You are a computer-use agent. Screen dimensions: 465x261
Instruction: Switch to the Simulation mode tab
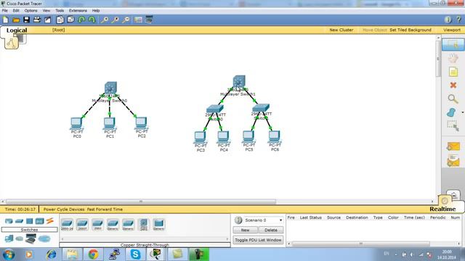[453, 195]
